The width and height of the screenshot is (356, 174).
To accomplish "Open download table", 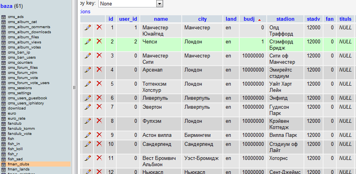I will pos(17,108).
